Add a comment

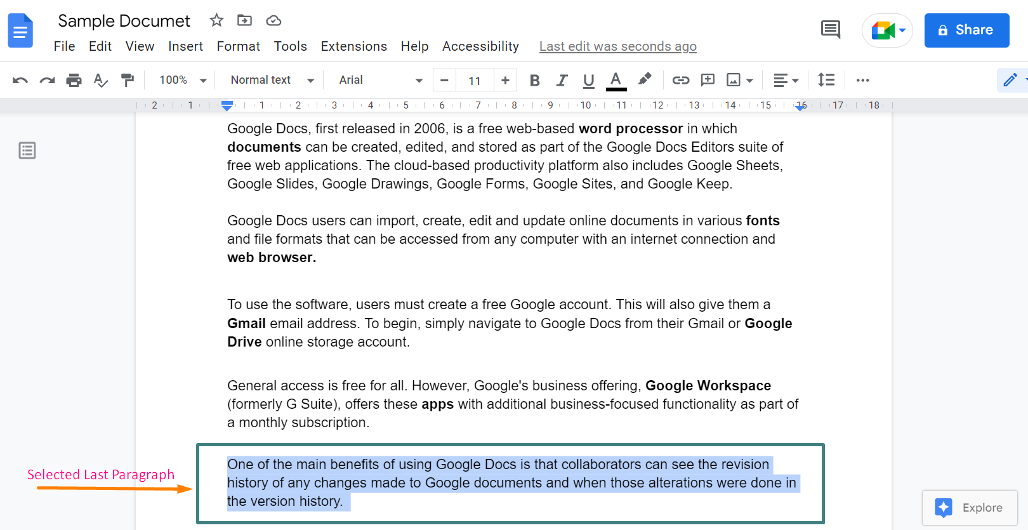708,80
